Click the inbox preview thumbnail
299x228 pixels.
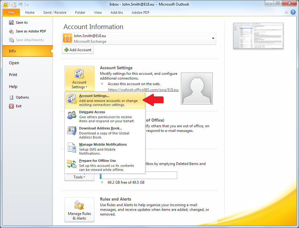point(258,36)
